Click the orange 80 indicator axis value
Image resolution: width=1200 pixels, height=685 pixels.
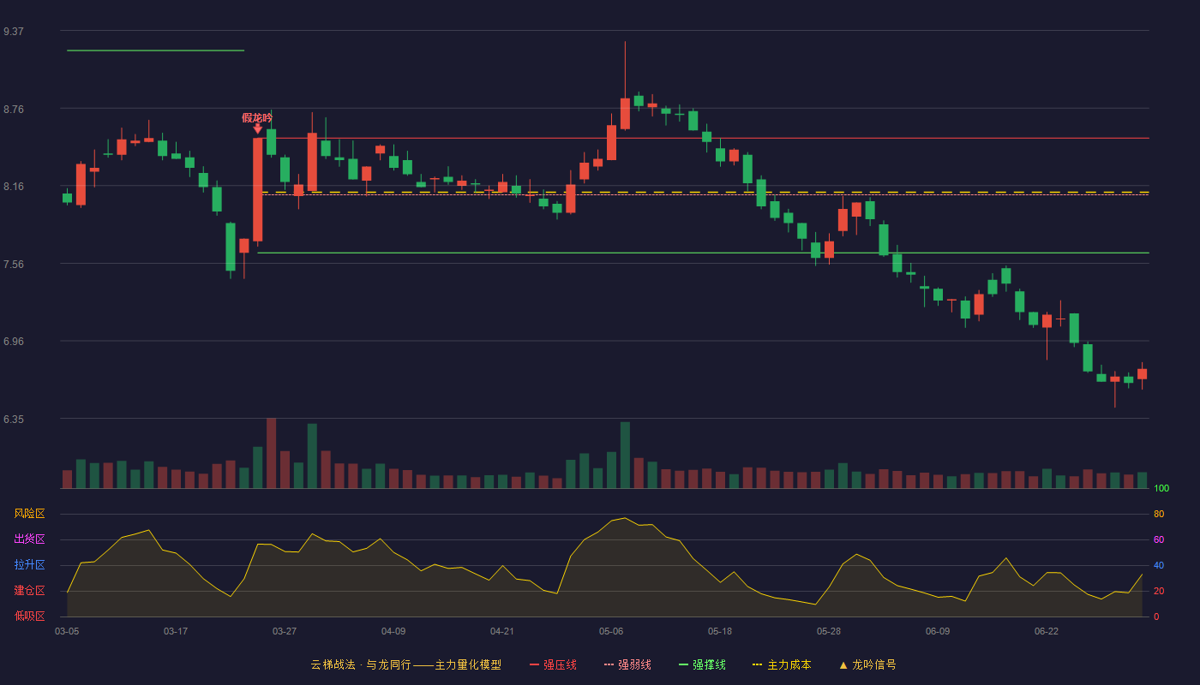point(1159,514)
